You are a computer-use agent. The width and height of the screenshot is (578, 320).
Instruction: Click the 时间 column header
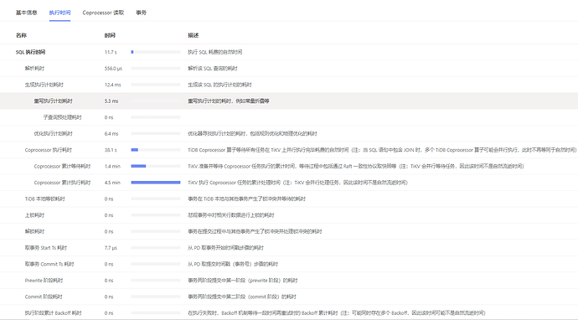click(110, 35)
